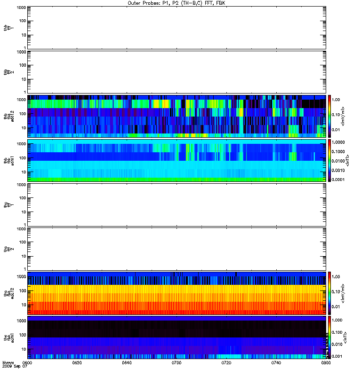Click the '0.0001' label on thb scm1 color bar

click(338, 180)
